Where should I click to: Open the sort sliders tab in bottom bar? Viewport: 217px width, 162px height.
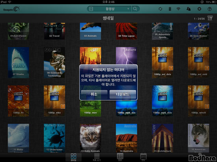tap(120, 157)
